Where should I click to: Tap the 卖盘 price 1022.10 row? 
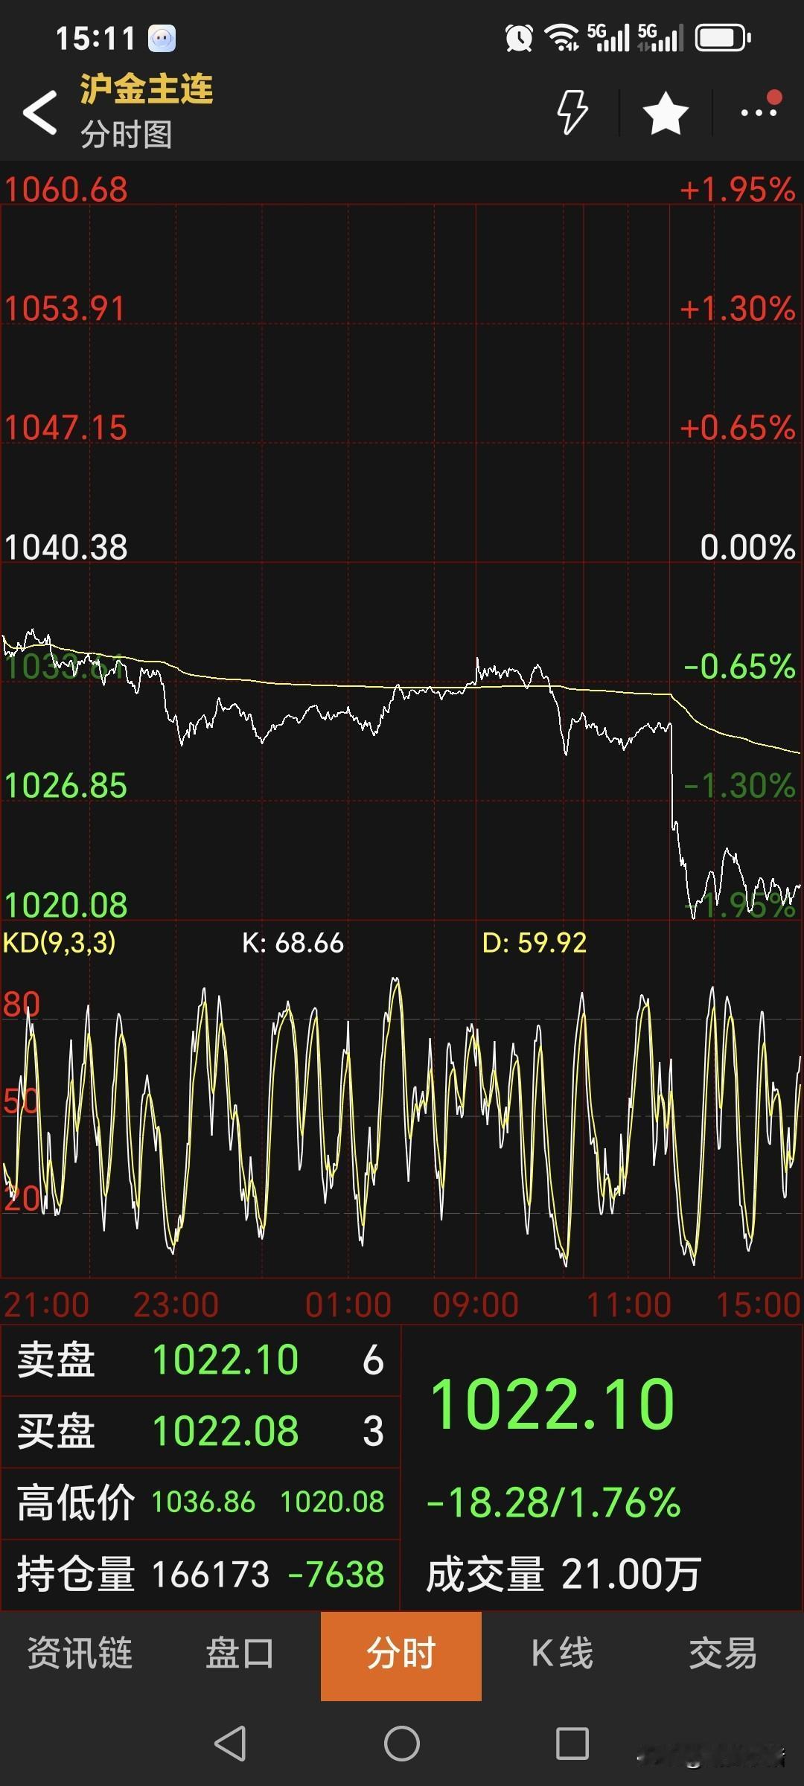200,1360
